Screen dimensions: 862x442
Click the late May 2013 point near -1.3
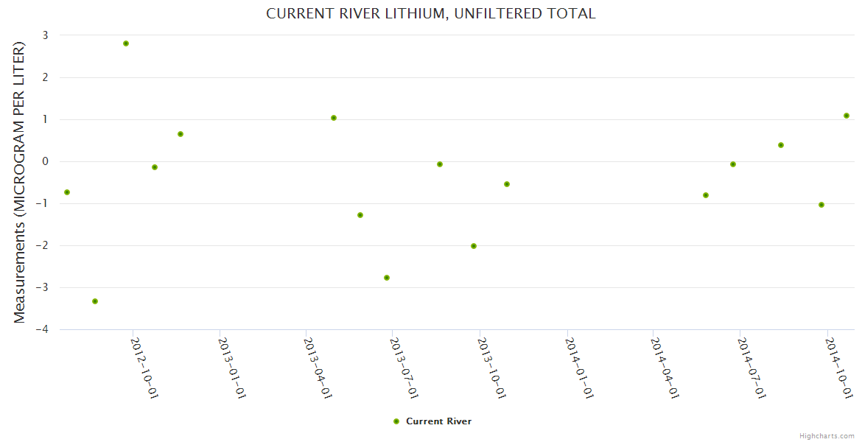pyautogui.click(x=360, y=215)
